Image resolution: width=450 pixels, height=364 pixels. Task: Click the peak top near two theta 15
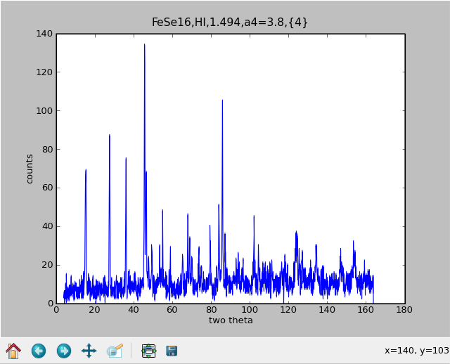click(x=86, y=170)
